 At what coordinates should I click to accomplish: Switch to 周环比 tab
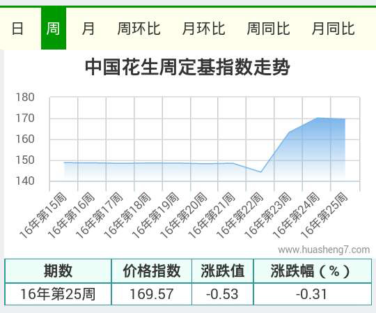pos(139,29)
